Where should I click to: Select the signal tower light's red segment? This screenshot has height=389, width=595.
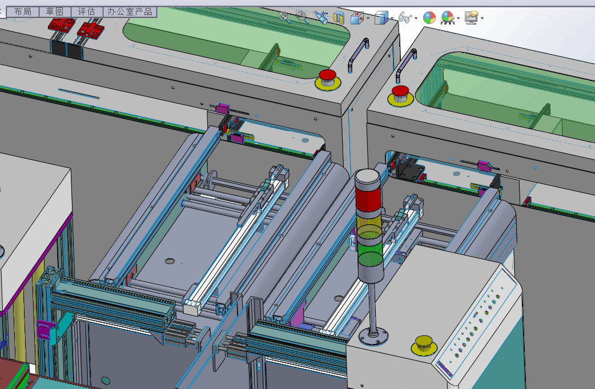pyautogui.click(x=368, y=198)
